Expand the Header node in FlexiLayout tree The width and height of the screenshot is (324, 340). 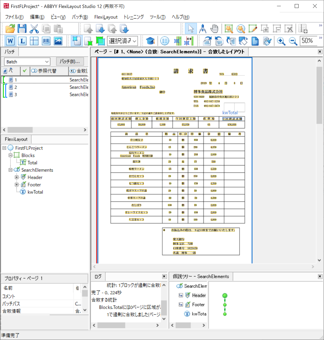coord(17,177)
